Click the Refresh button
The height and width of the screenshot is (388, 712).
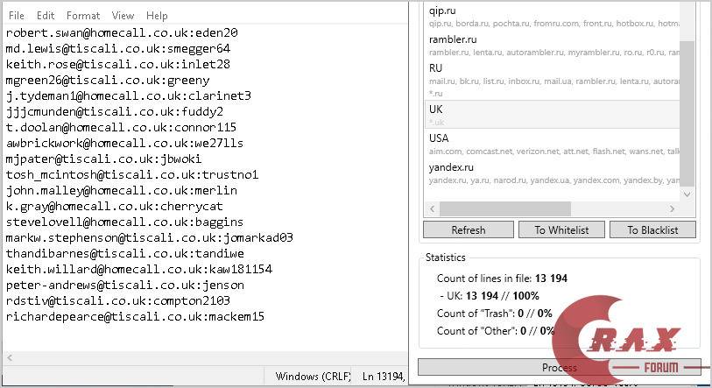[468, 230]
